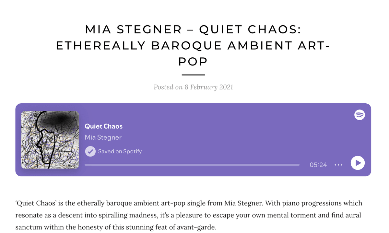This screenshot has height=233, width=389.
Task: Click the "Saved on Spotify" label
Action: tap(120, 151)
